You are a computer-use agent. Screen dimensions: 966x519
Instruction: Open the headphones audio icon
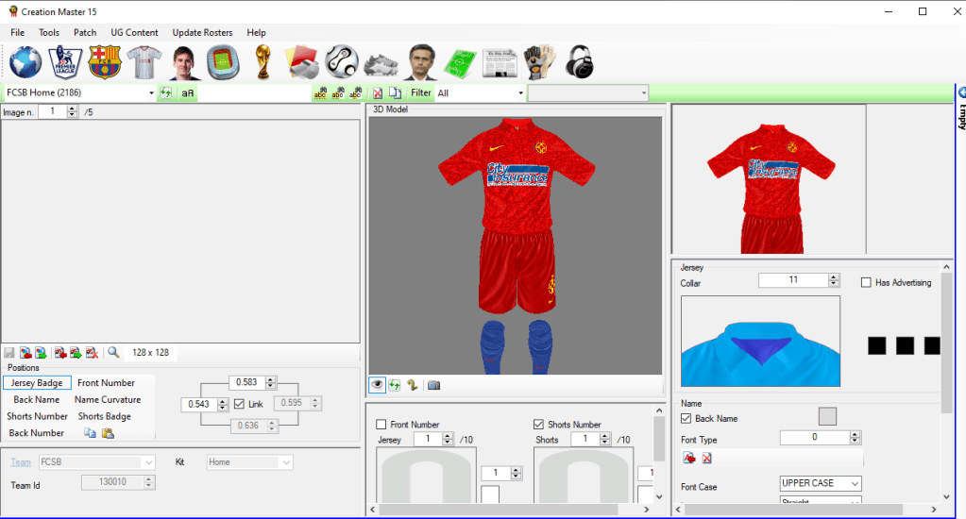(579, 63)
